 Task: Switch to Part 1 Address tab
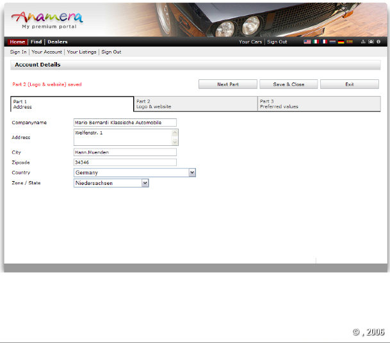tap(72, 104)
